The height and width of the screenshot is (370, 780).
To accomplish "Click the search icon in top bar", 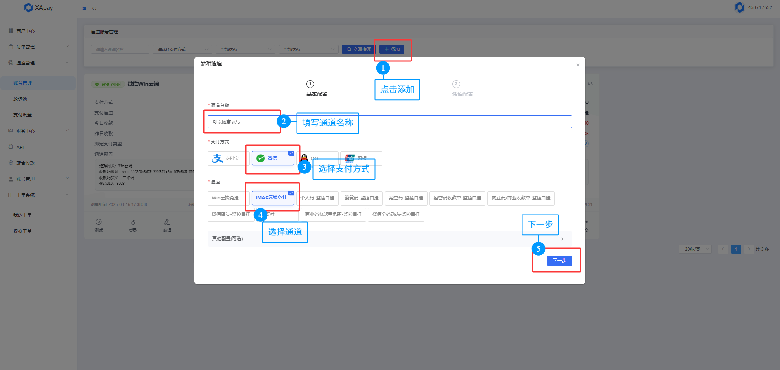I will coord(94,8).
